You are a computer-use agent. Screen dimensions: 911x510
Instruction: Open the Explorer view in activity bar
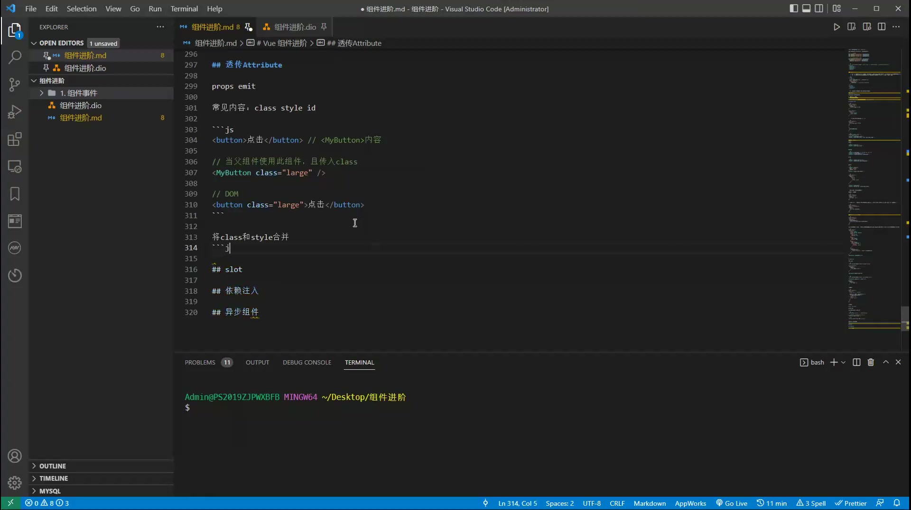tap(15, 31)
